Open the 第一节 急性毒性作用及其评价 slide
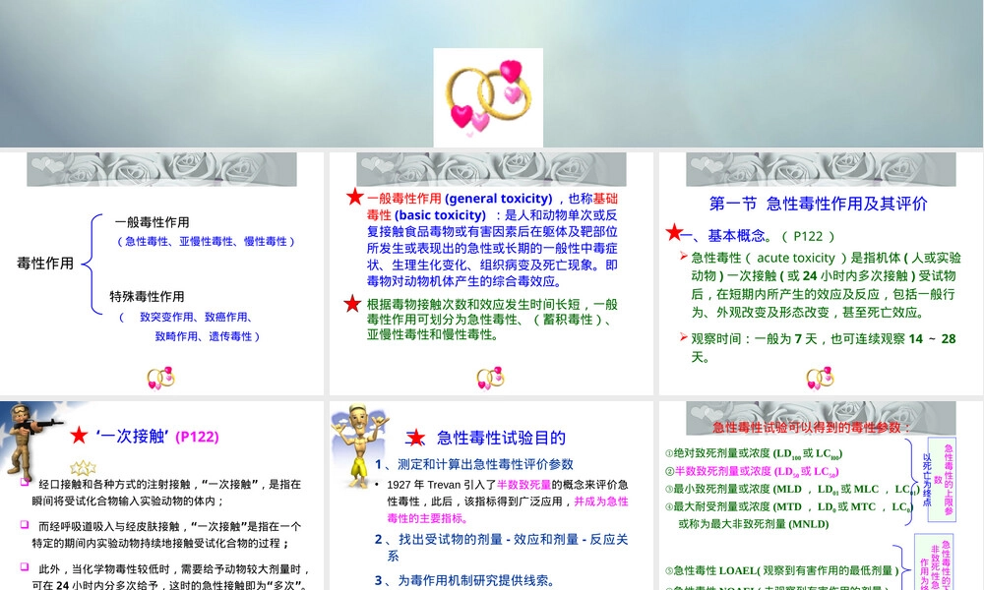The height and width of the screenshot is (590, 984). (x=821, y=273)
